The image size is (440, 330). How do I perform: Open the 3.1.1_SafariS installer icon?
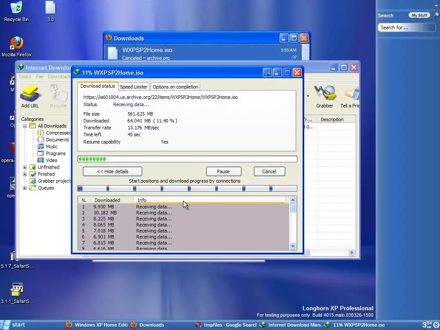pyautogui.click(x=17, y=293)
